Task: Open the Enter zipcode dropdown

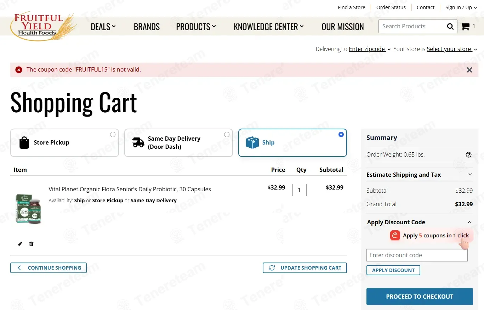Action: [370, 49]
